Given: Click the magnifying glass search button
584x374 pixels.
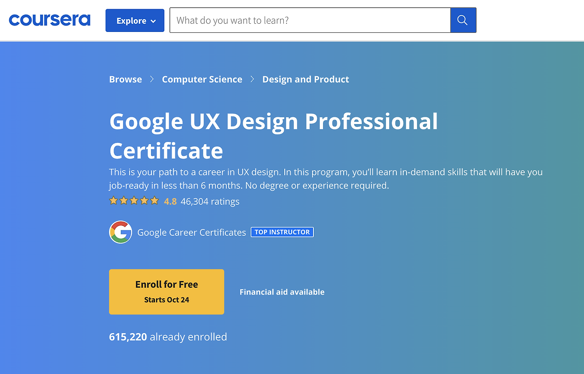Looking at the screenshot, I should pos(463,20).
